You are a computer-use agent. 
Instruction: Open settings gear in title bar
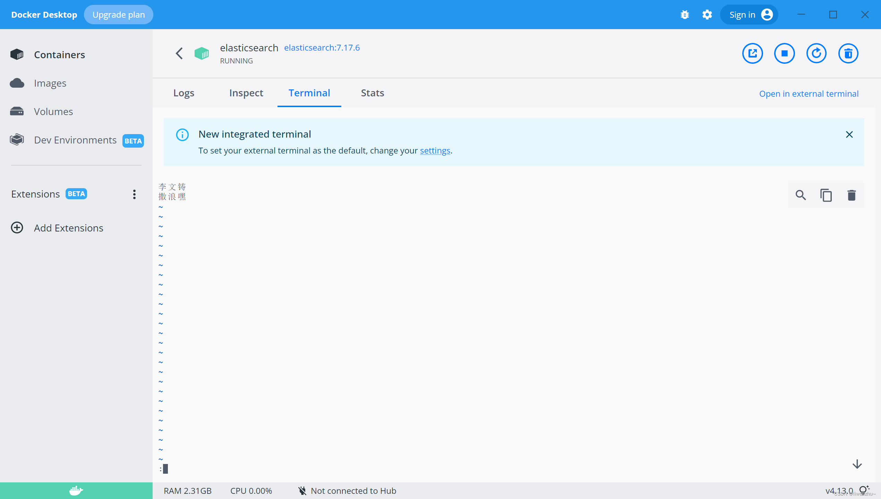click(x=707, y=15)
